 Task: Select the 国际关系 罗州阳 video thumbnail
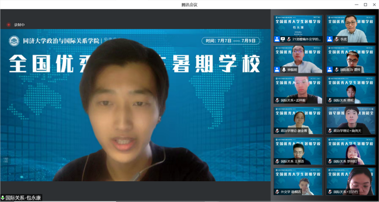tap(351, 151)
